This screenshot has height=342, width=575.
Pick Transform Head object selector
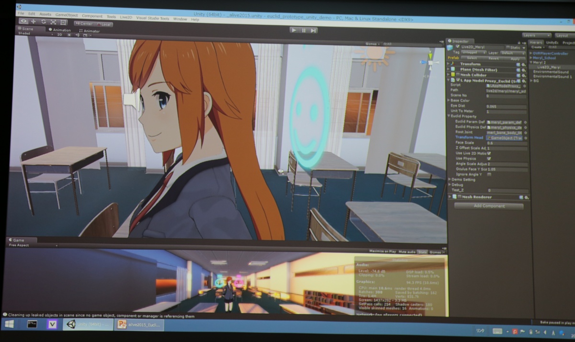click(526, 138)
